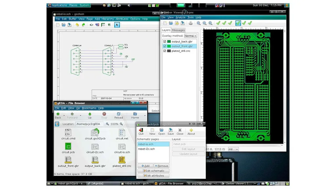Expand the Back history dropdown arrow
The image size is (336, 189).
pos(64,115)
